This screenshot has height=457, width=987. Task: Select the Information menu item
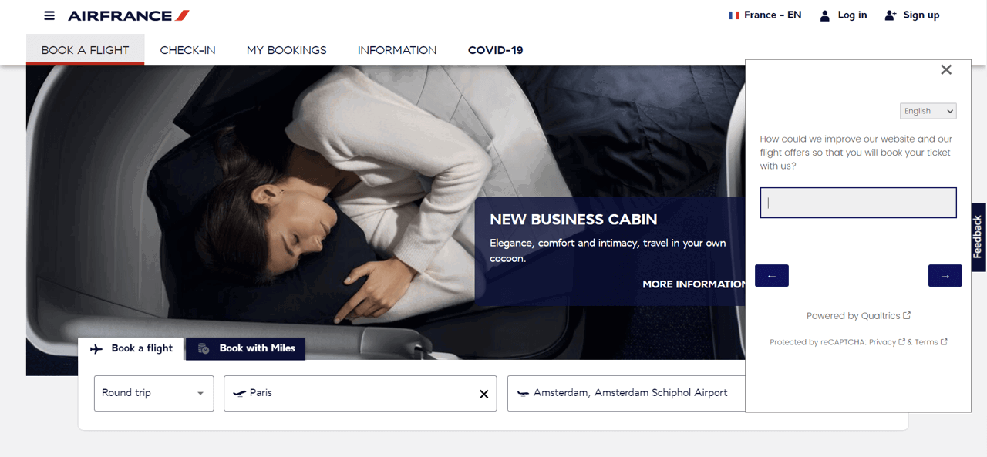tap(397, 50)
